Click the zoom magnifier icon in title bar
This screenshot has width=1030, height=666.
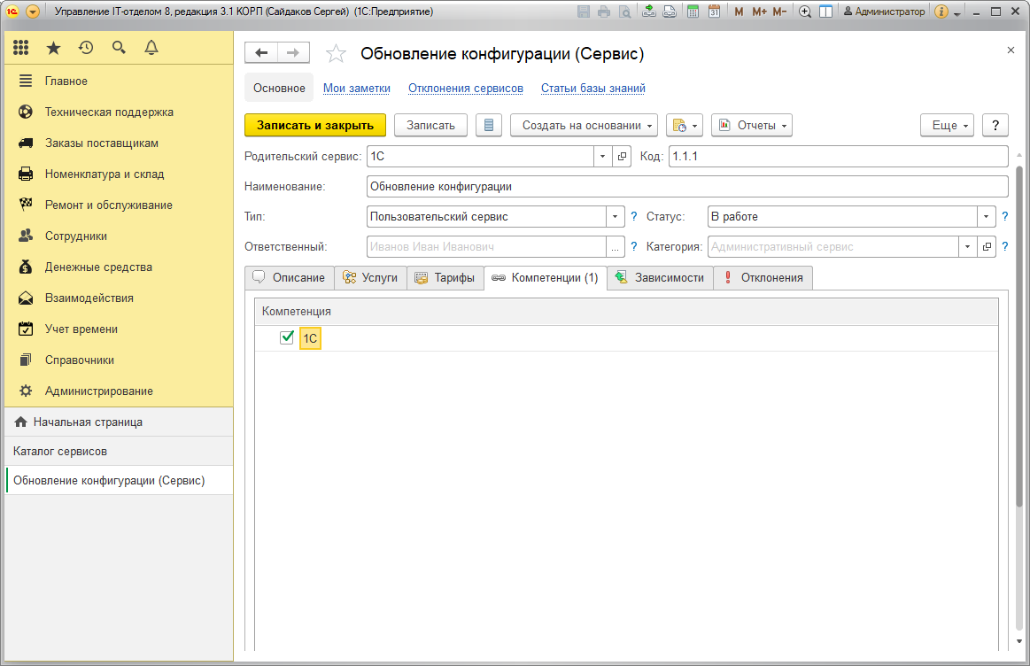coord(805,12)
